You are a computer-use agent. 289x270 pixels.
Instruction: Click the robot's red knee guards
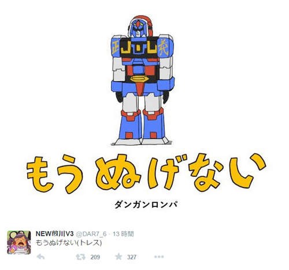142,114
